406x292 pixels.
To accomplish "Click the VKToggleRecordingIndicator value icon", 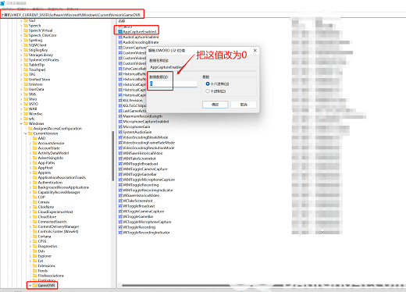I will click(x=120, y=233).
